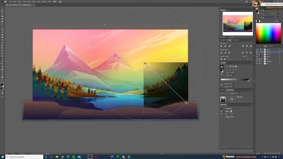Click the toolbar Fill and Stroke swatches
Viewport: 283px width, 159px height.
point(2,86)
